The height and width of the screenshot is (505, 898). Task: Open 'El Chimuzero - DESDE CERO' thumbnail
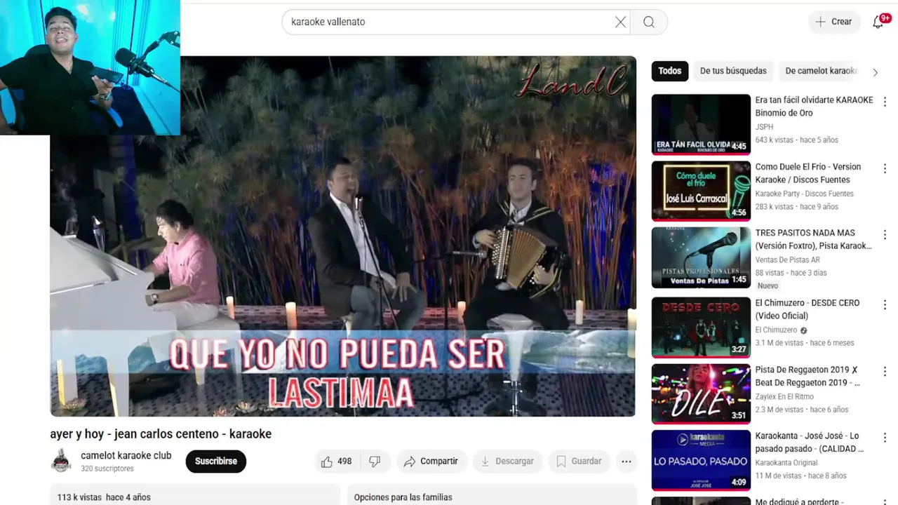(701, 328)
